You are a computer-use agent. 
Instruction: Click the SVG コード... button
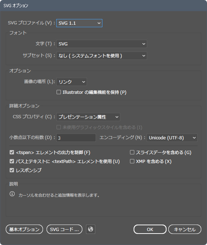point(64,229)
